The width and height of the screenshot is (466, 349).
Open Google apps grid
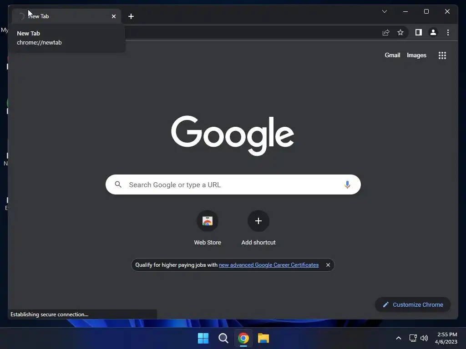[442, 55]
